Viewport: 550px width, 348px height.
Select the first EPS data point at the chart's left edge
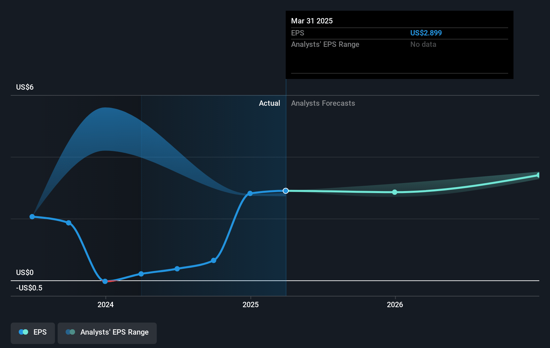(x=32, y=217)
